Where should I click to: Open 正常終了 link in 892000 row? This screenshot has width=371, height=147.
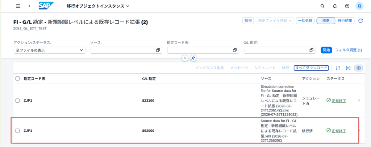339,131
